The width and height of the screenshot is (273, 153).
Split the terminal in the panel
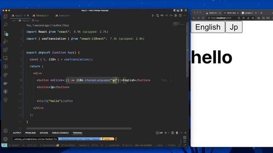click(x=172, y=133)
